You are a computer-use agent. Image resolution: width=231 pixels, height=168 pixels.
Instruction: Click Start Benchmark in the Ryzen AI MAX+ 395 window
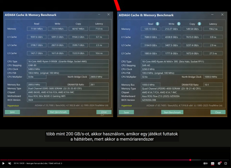[172, 112]
